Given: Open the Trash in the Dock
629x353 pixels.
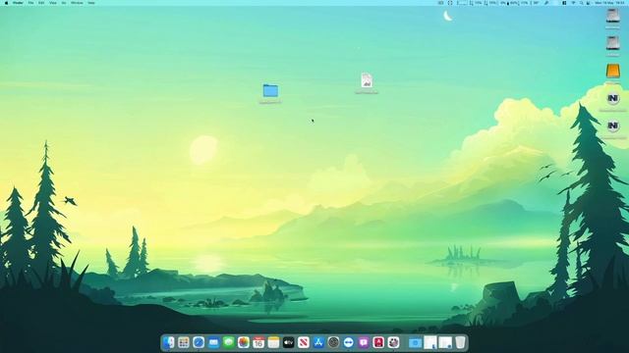Looking at the screenshot, I should tap(460, 342).
